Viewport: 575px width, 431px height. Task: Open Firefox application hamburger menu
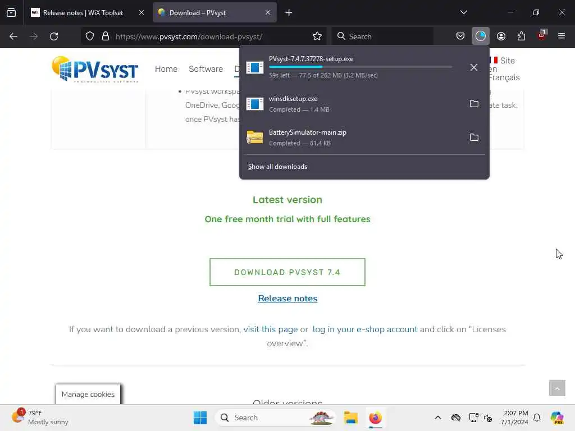click(562, 36)
